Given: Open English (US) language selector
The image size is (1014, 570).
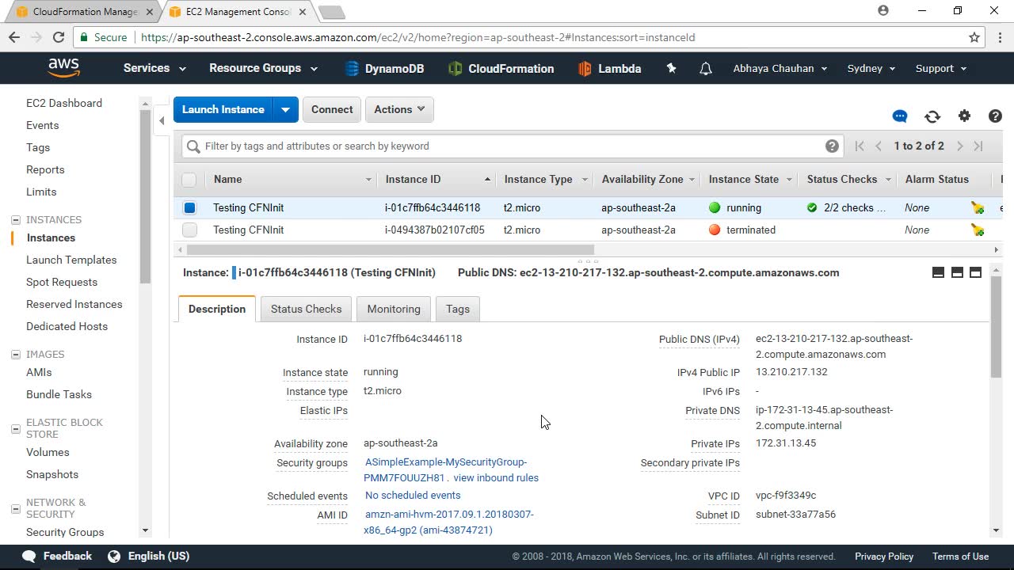Looking at the screenshot, I should coord(149,556).
